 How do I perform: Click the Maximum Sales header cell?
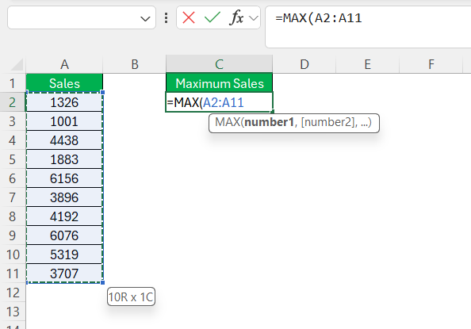tap(220, 83)
